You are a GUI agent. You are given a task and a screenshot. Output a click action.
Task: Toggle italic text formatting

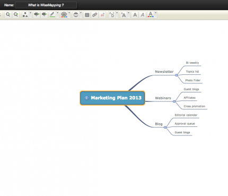coord(143,15)
